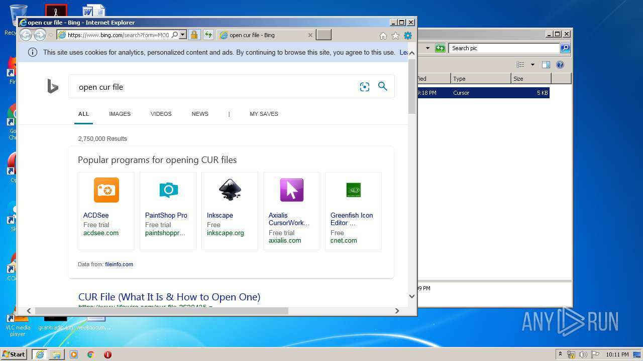Open Greenfish Icon Editor link
Viewport: 643px width, 361px height.
point(352,219)
